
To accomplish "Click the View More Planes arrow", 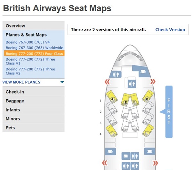I will 62,82.
